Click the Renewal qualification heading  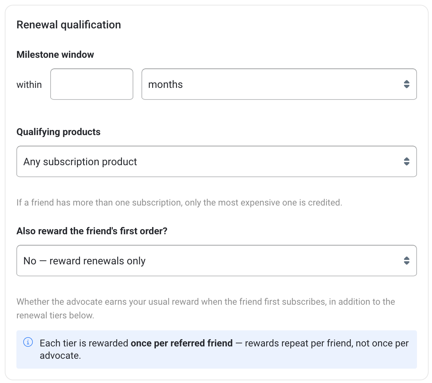(x=69, y=25)
